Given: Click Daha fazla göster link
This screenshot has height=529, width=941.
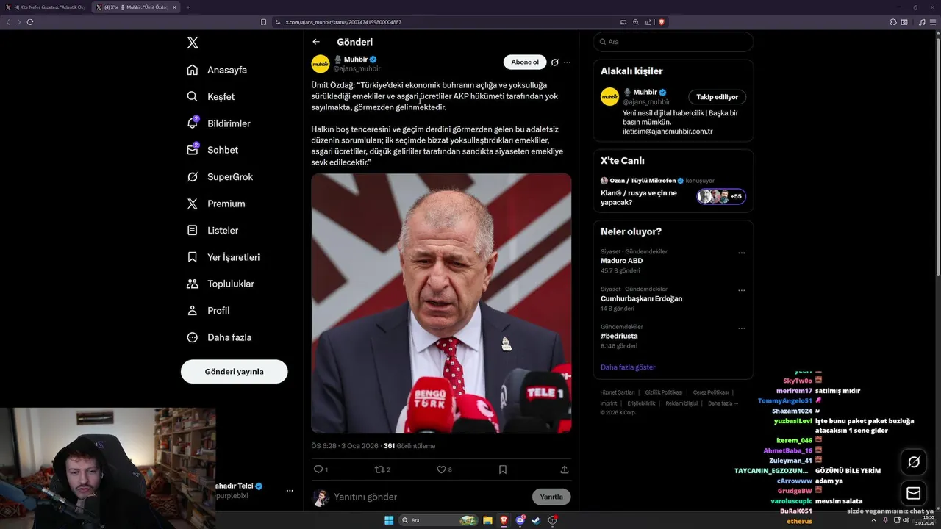Looking at the screenshot, I should pyautogui.click(x=628, y=367).
